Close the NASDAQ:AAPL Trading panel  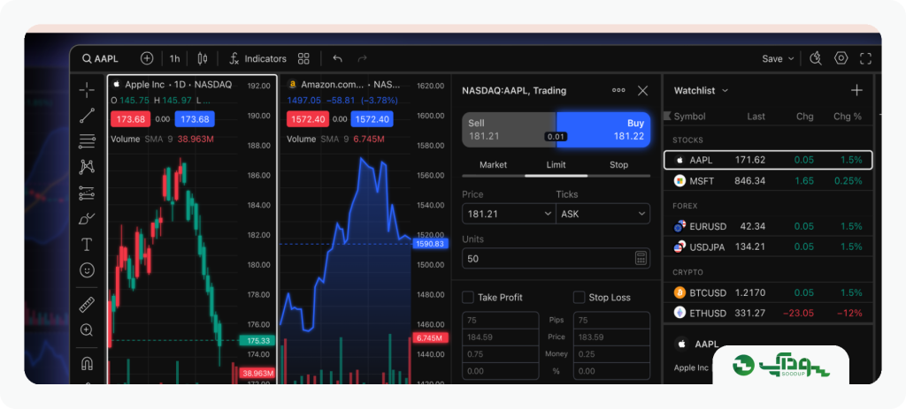tap(642, 91)
